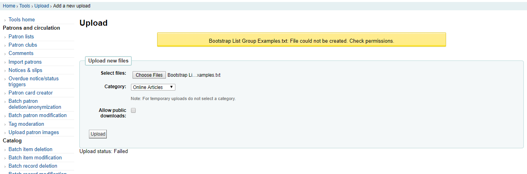Click the Upload submit button
The width and height of the screenshot is (527, 174).
point(98,134)
